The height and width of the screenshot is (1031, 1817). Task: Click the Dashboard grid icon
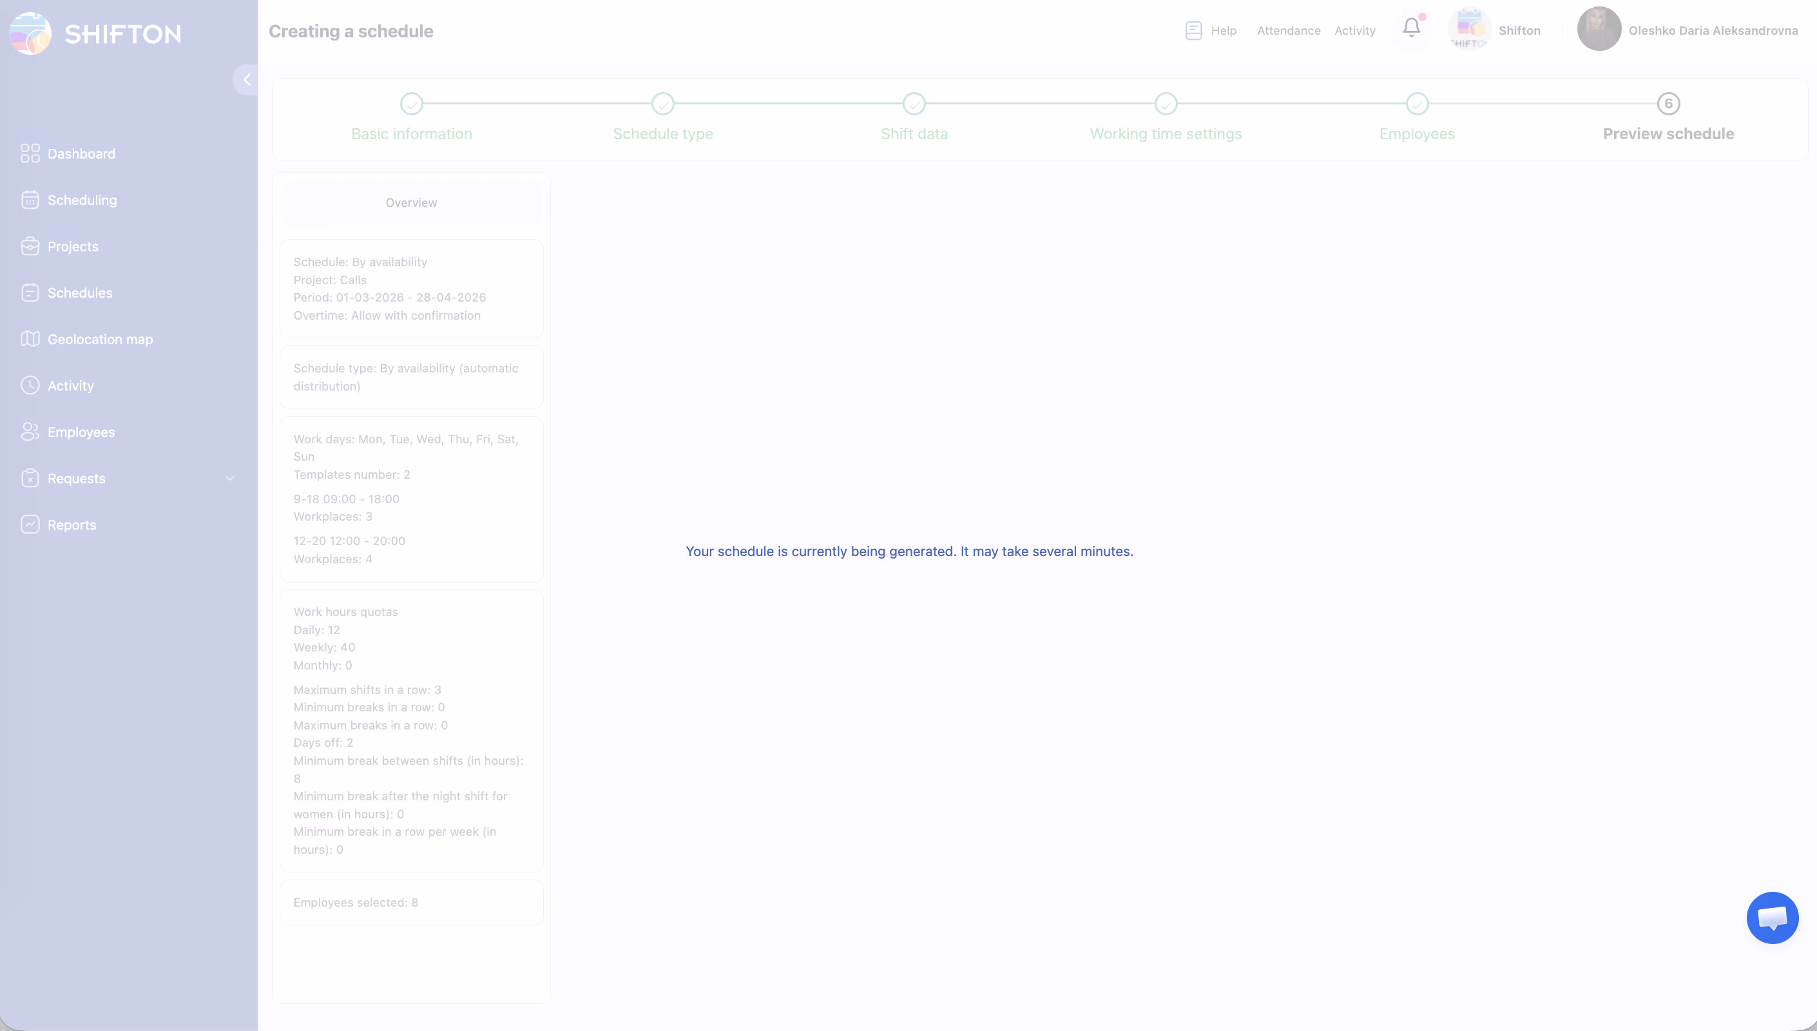point(30,153)
